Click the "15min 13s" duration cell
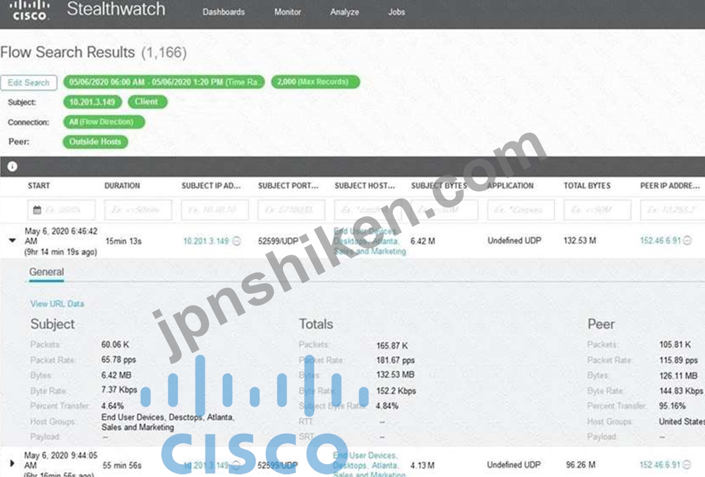 pyautogui.click(x=123, y=241)
